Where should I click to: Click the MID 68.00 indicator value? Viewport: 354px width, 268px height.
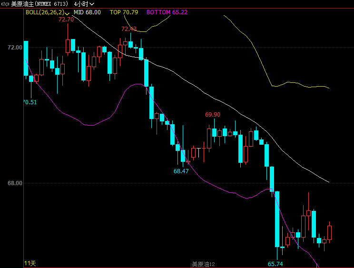[87, 12]
